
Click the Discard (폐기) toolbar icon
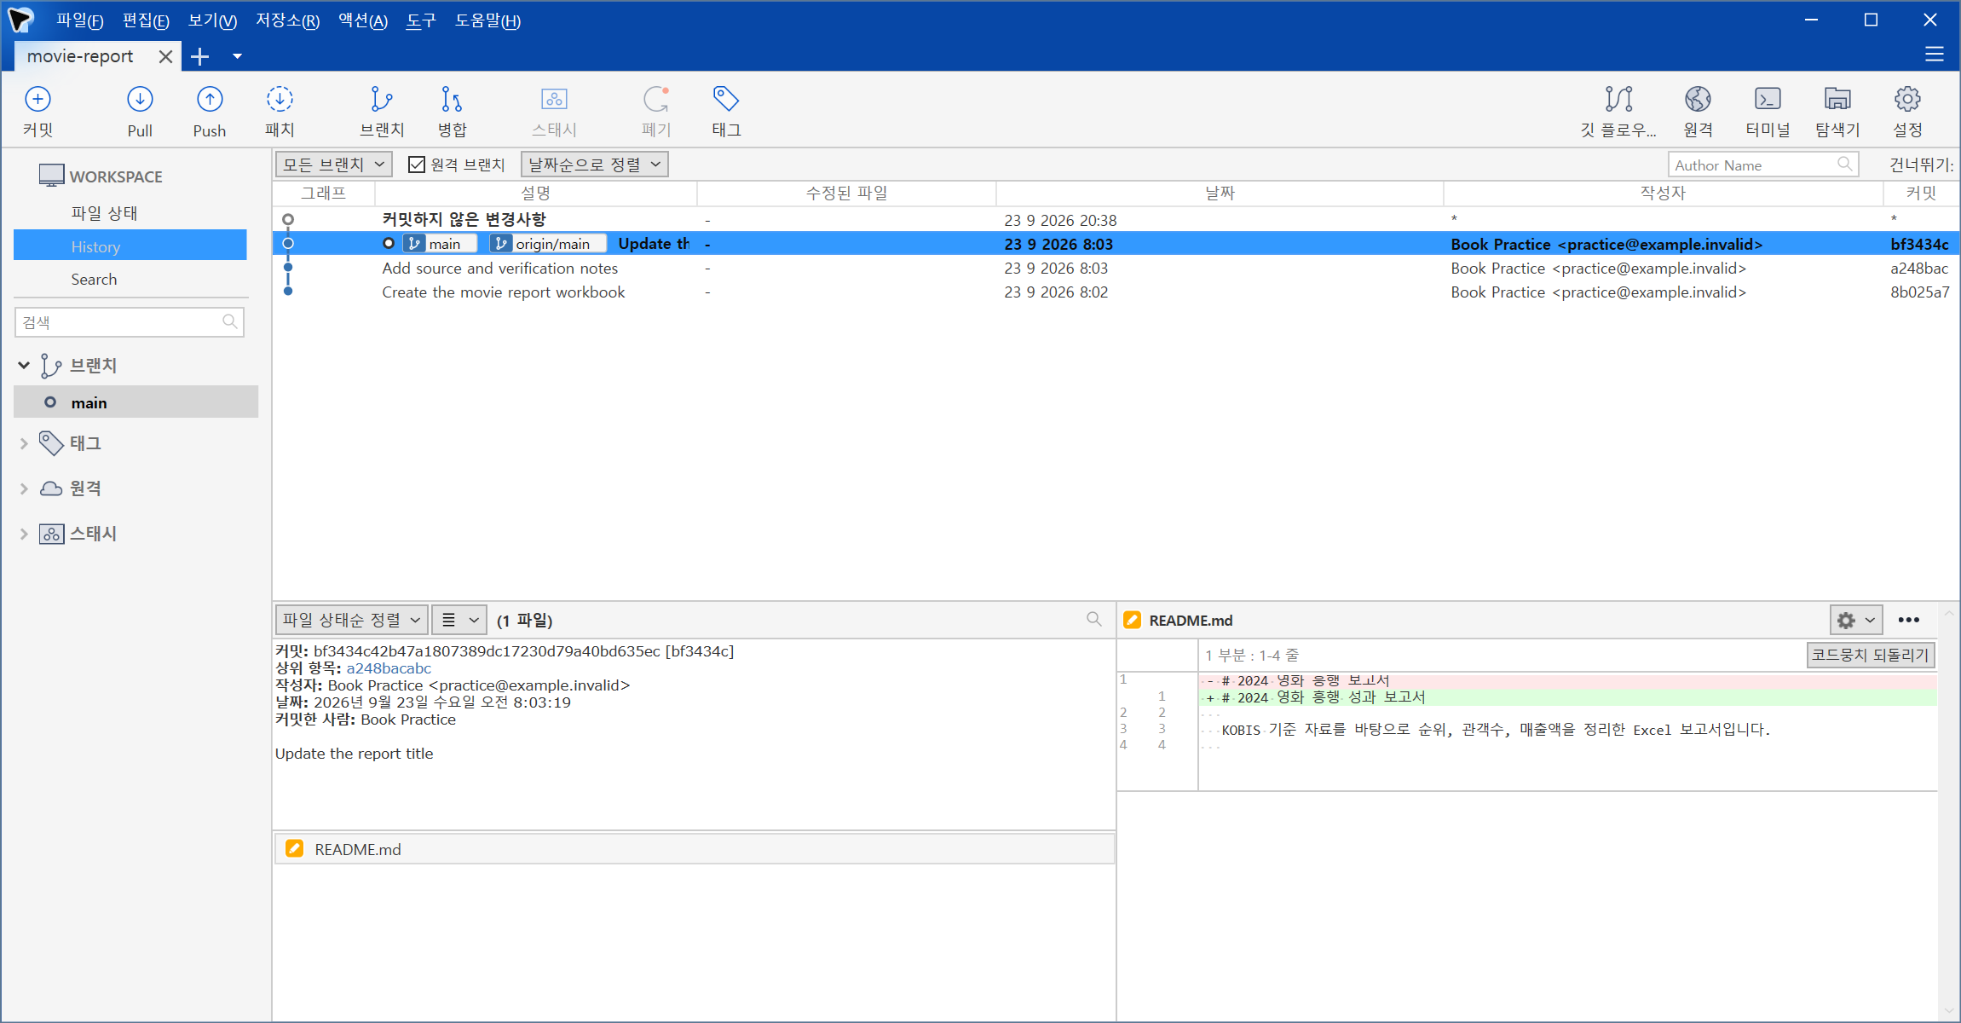[656, 100]
